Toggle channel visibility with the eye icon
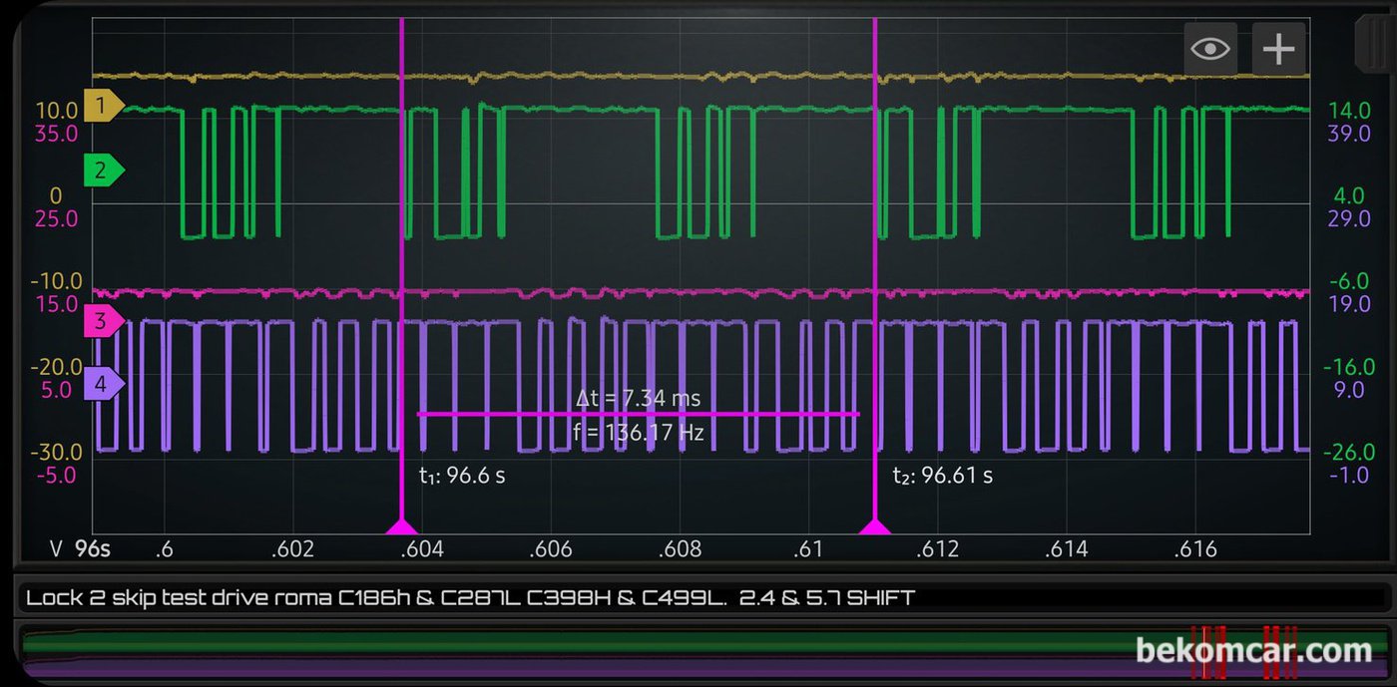Image resolution: width=1397 pixels, height=687 pixels. point(1210,48)
